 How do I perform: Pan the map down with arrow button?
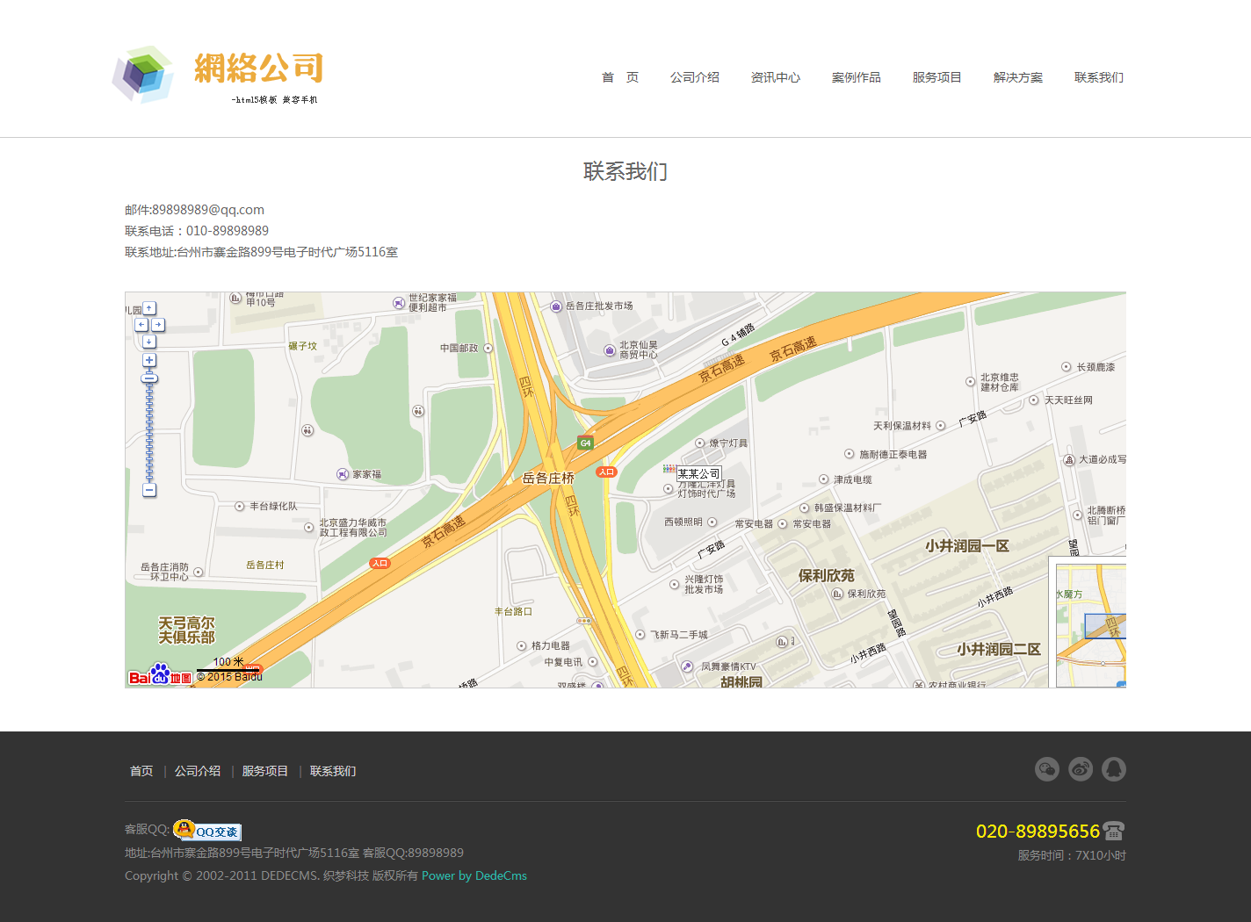pyautogui.click(x=149, y=342)
